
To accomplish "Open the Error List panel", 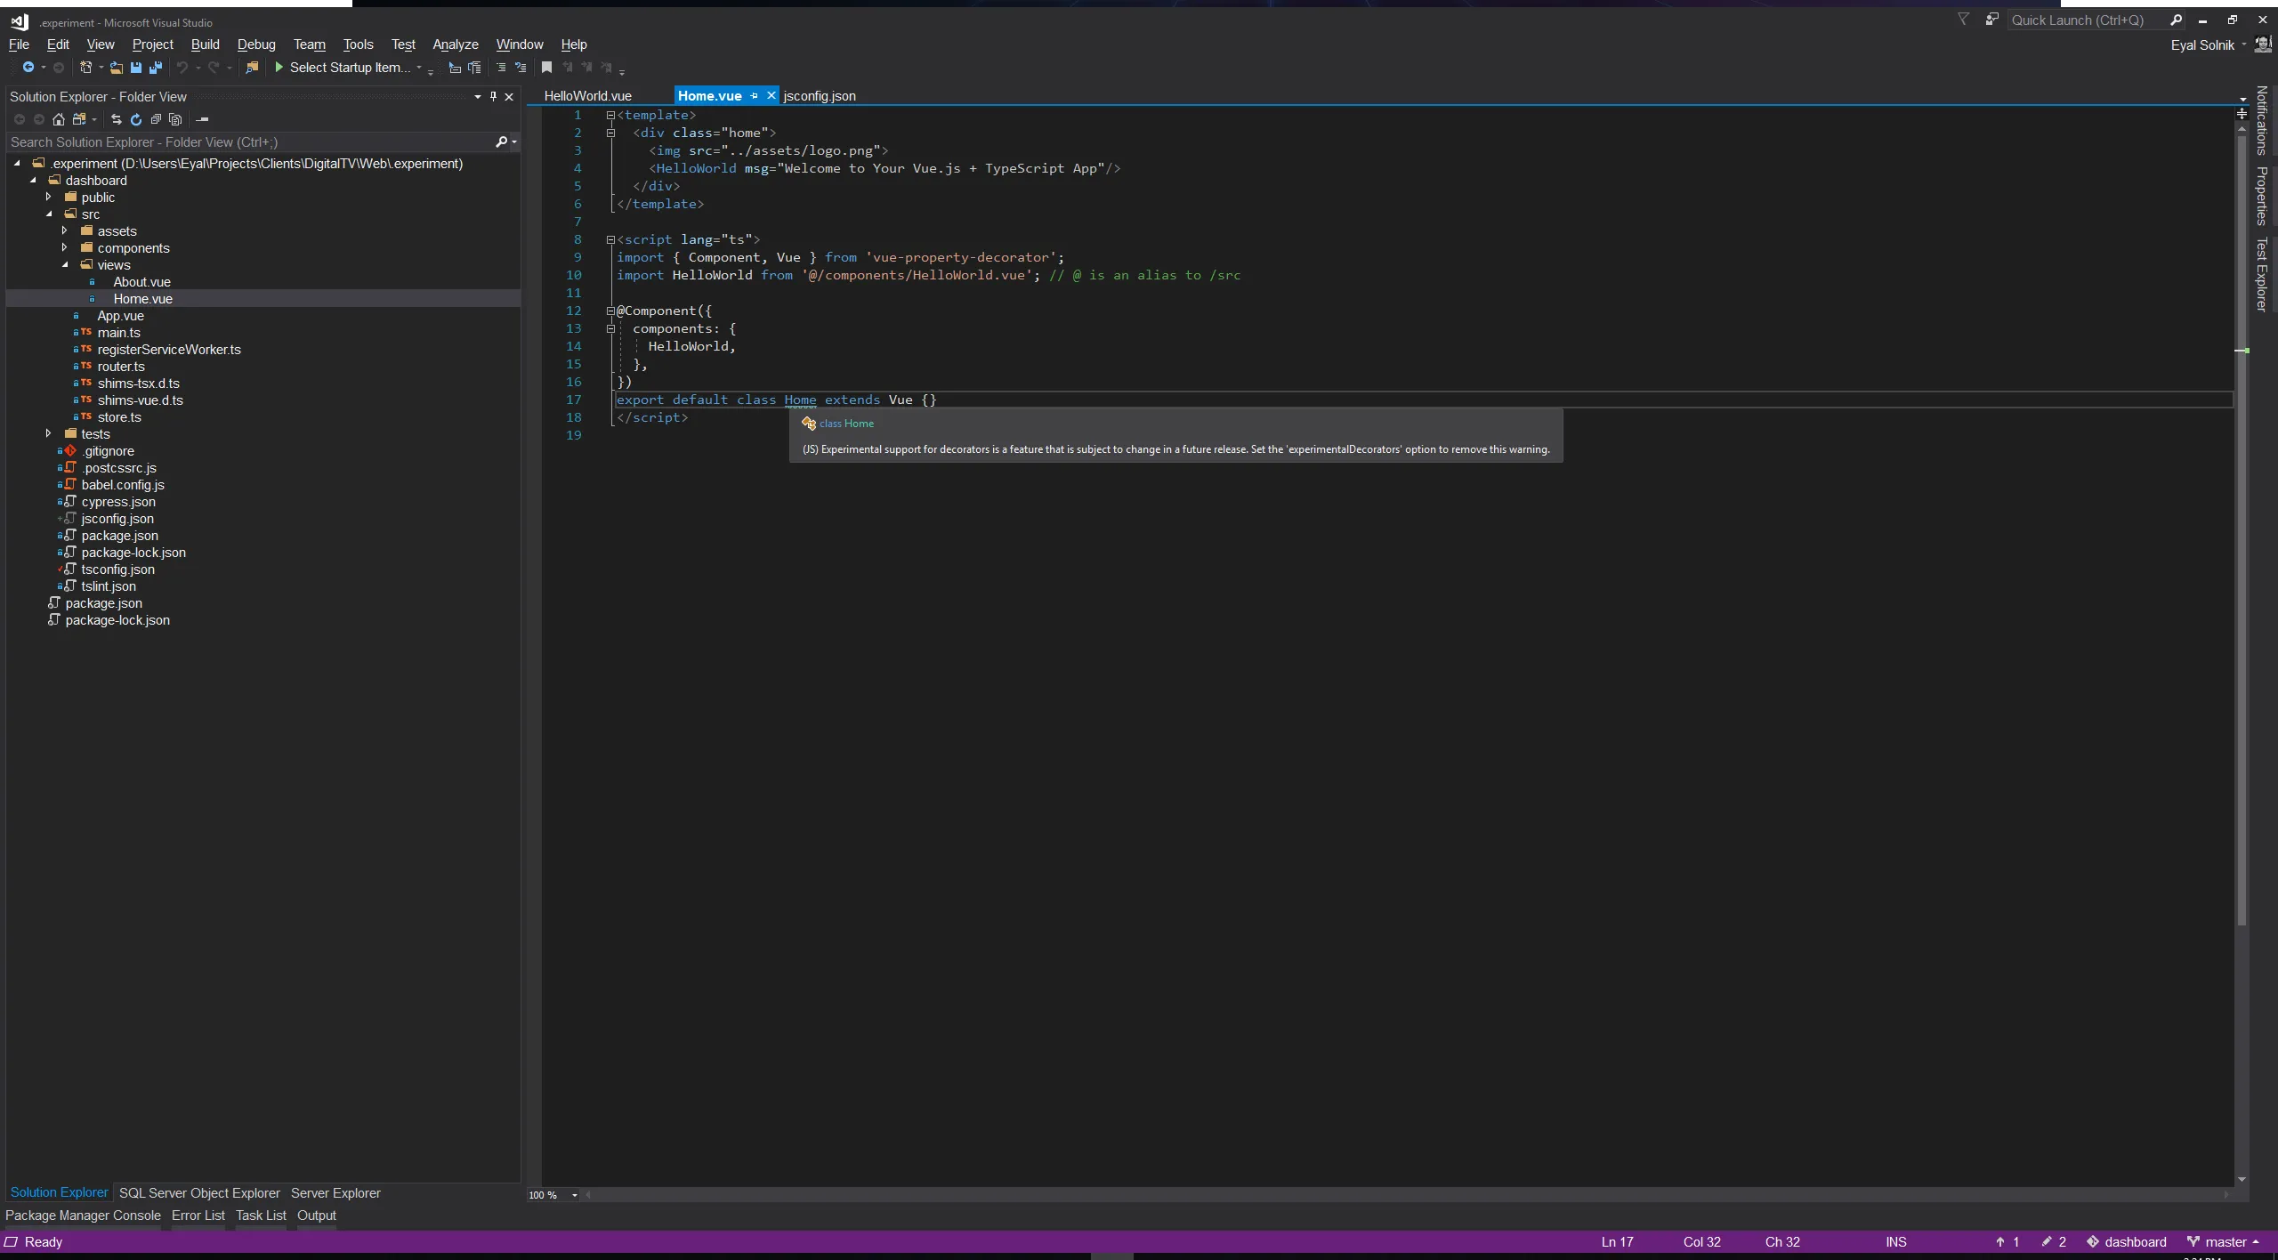I will 198,1215.
